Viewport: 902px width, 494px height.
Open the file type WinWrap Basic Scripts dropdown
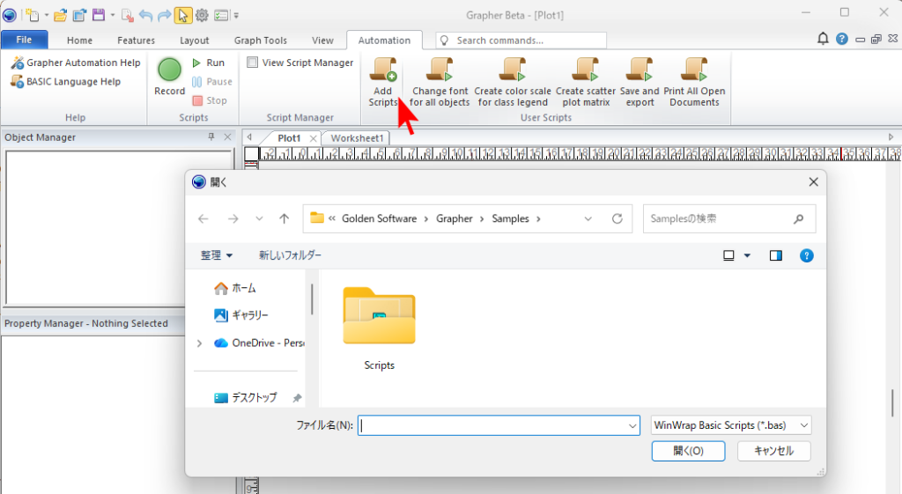(x=731, y=425)
